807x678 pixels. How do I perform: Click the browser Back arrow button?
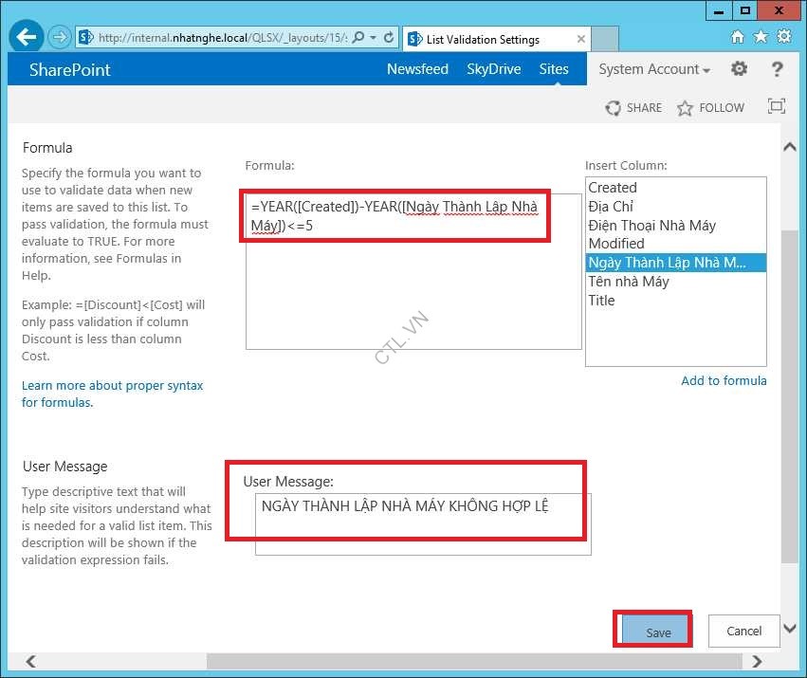coord(28,38)
